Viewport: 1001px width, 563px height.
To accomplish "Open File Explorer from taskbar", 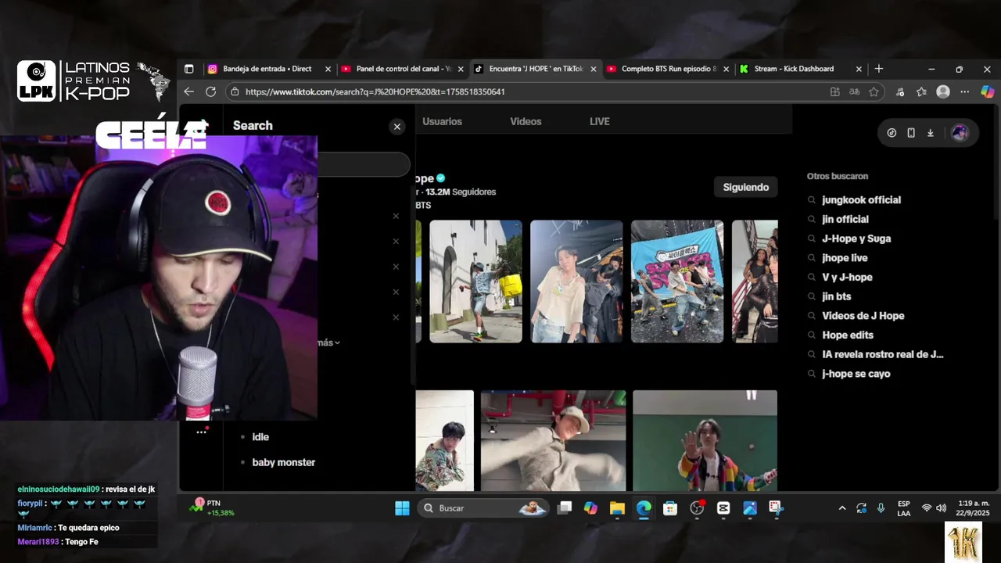I will tap(617, 508).
